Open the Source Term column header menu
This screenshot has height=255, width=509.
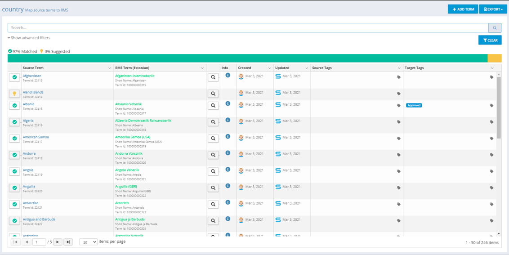click(110, 68)
